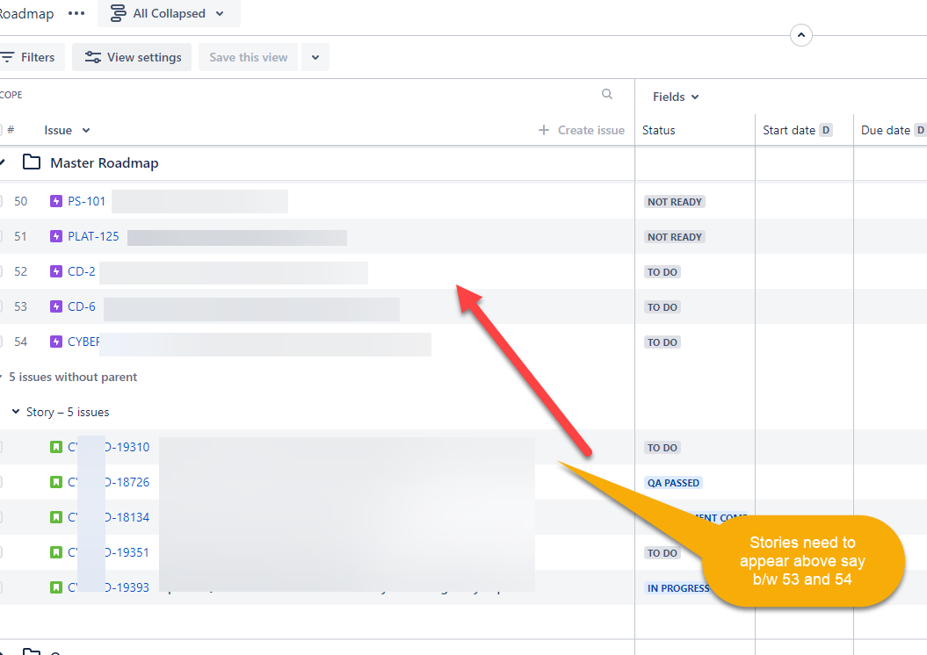927x655 pixels.
Task: Click the purple epic icon of PS-101
Action: 56,201
